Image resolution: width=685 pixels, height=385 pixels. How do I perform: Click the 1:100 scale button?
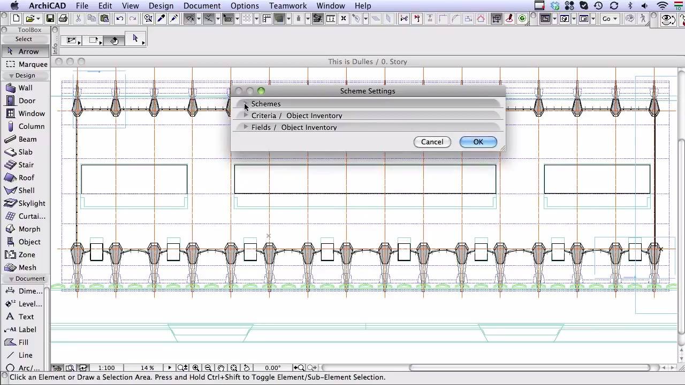click(106, 368)
